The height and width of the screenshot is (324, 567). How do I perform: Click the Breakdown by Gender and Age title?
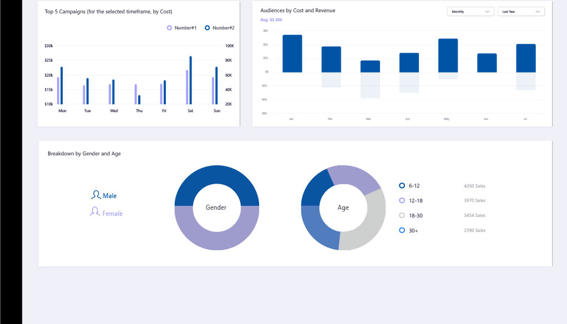click(84, 153)
